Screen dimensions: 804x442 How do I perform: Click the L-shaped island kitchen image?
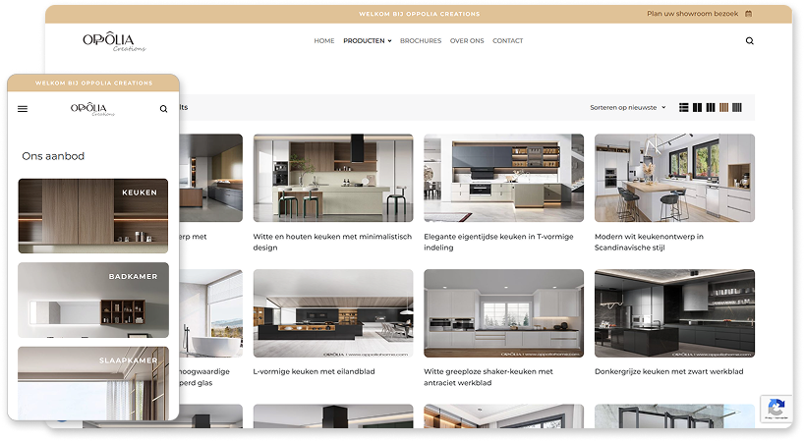point(333,313)
